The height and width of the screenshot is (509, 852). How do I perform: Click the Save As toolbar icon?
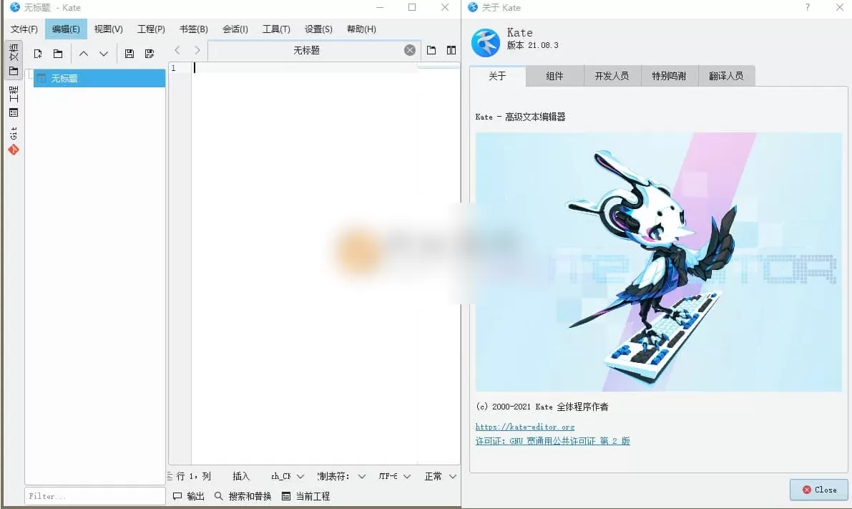coord(150,53)
